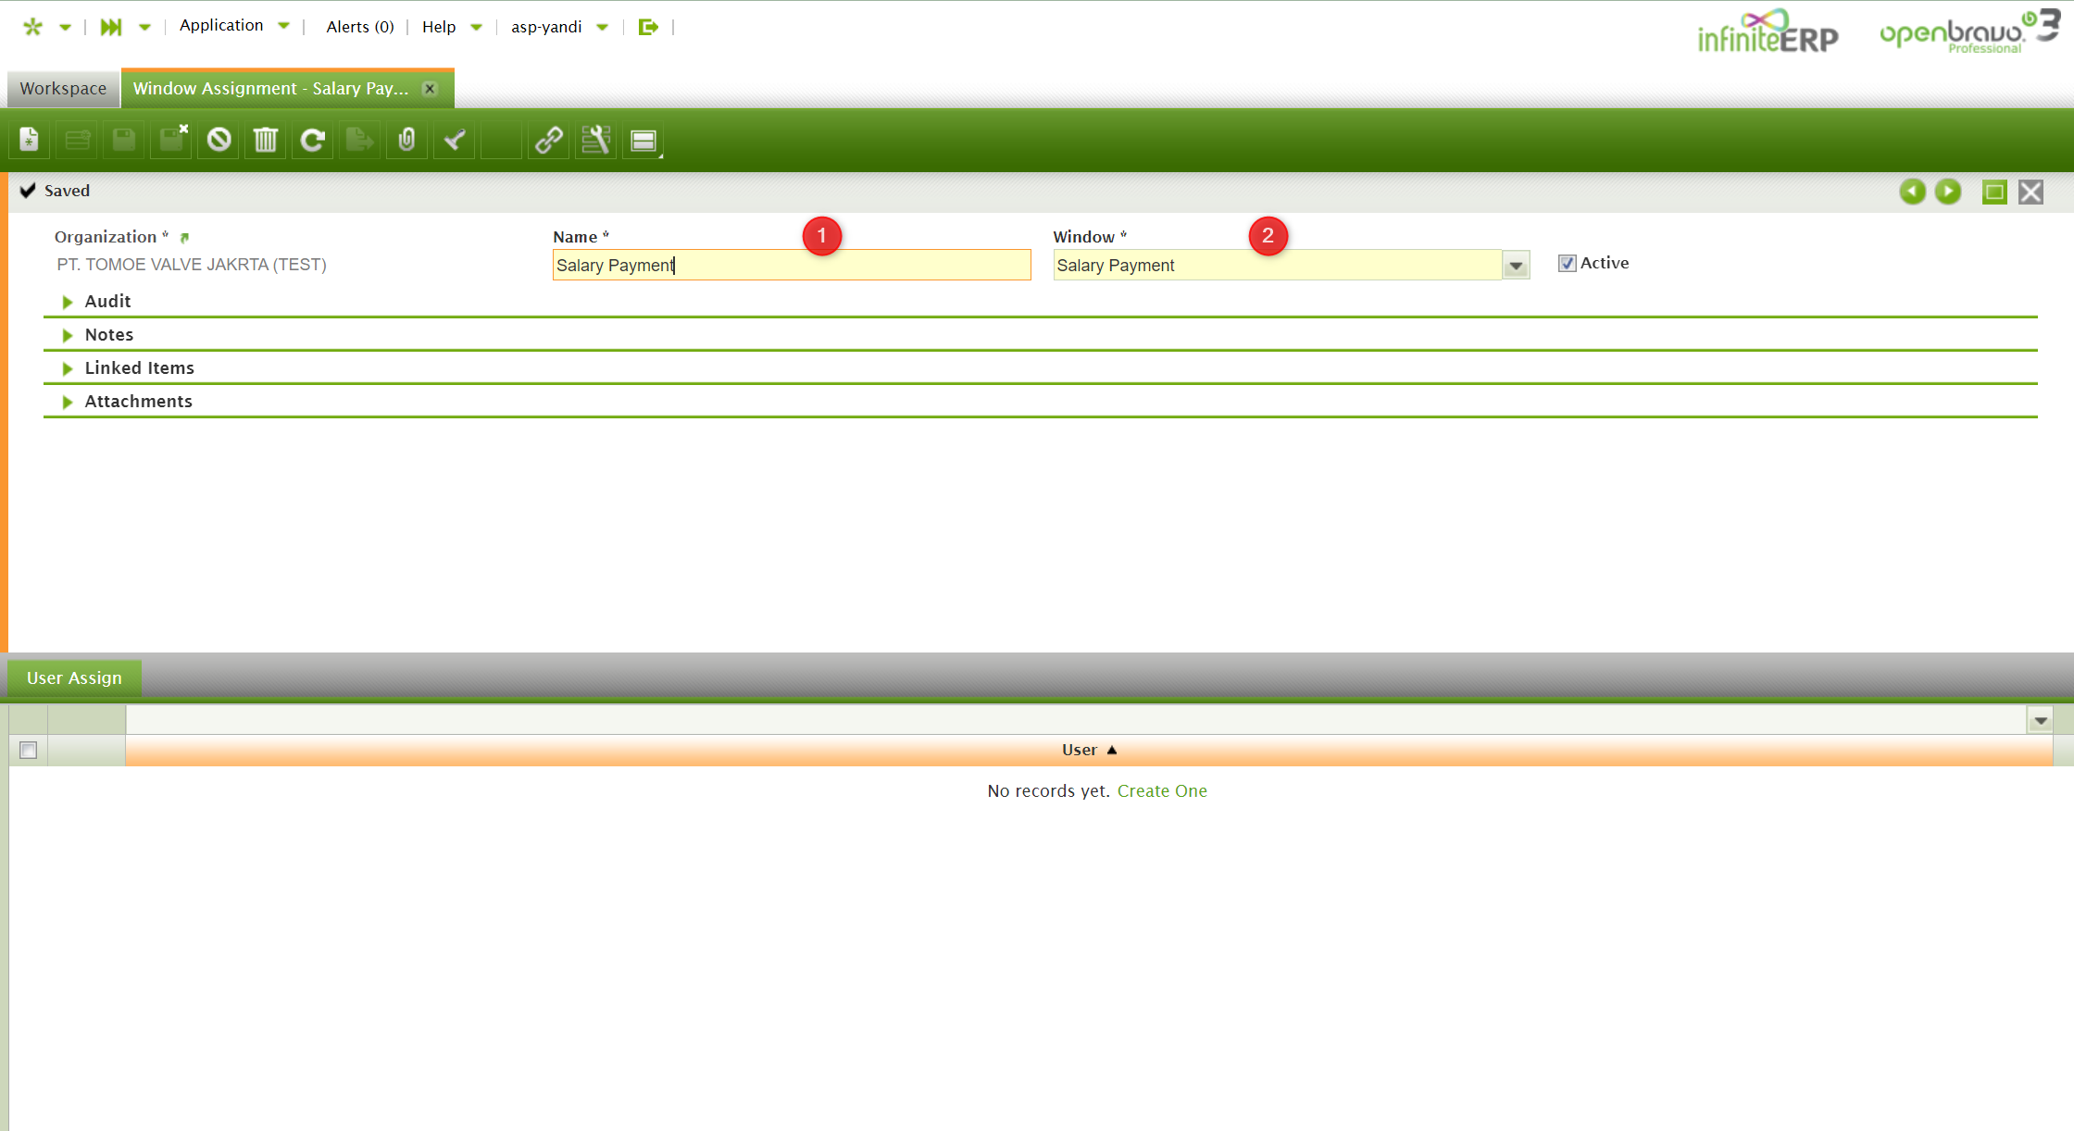The height and width of the screenshot is (1131, 2074).
Task: Click the wrench form customization icon
Action: pos(595,140)
